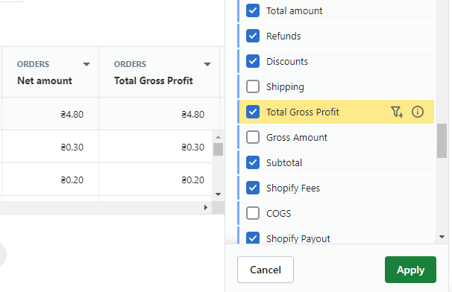Viewport: 452px width, 292px height.
Task: Select the Total Gross Profit column header
Action: (x=160, y=72)
